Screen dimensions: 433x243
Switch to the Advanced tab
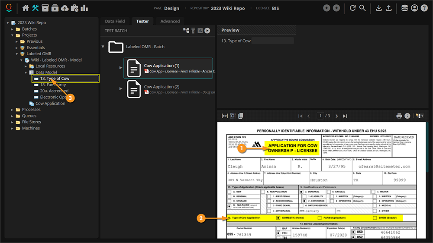(170, 21)
